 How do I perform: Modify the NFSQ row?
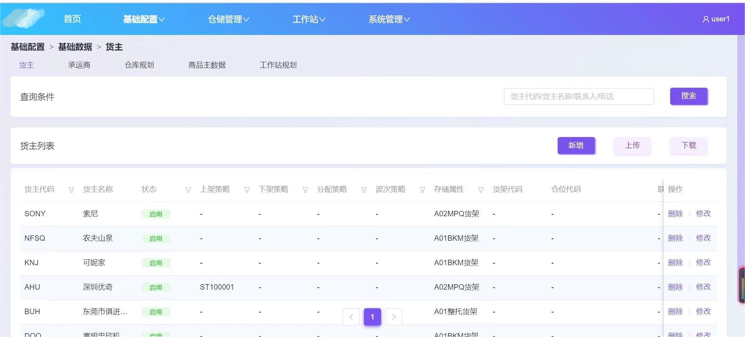(x=703, y=238)
